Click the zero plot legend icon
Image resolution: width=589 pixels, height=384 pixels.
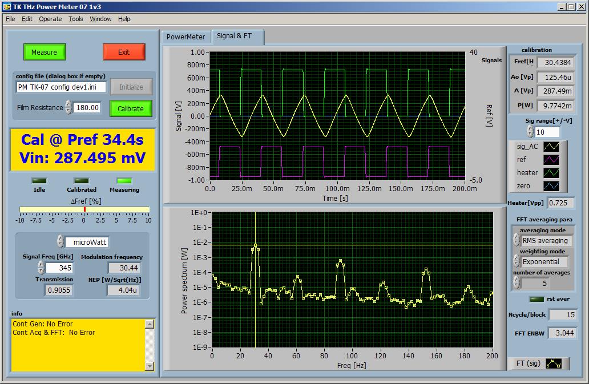tap(551, 186)
